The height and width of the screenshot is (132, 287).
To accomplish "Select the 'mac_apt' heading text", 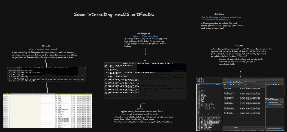I will pyautogui.click(x=239, y=46).
